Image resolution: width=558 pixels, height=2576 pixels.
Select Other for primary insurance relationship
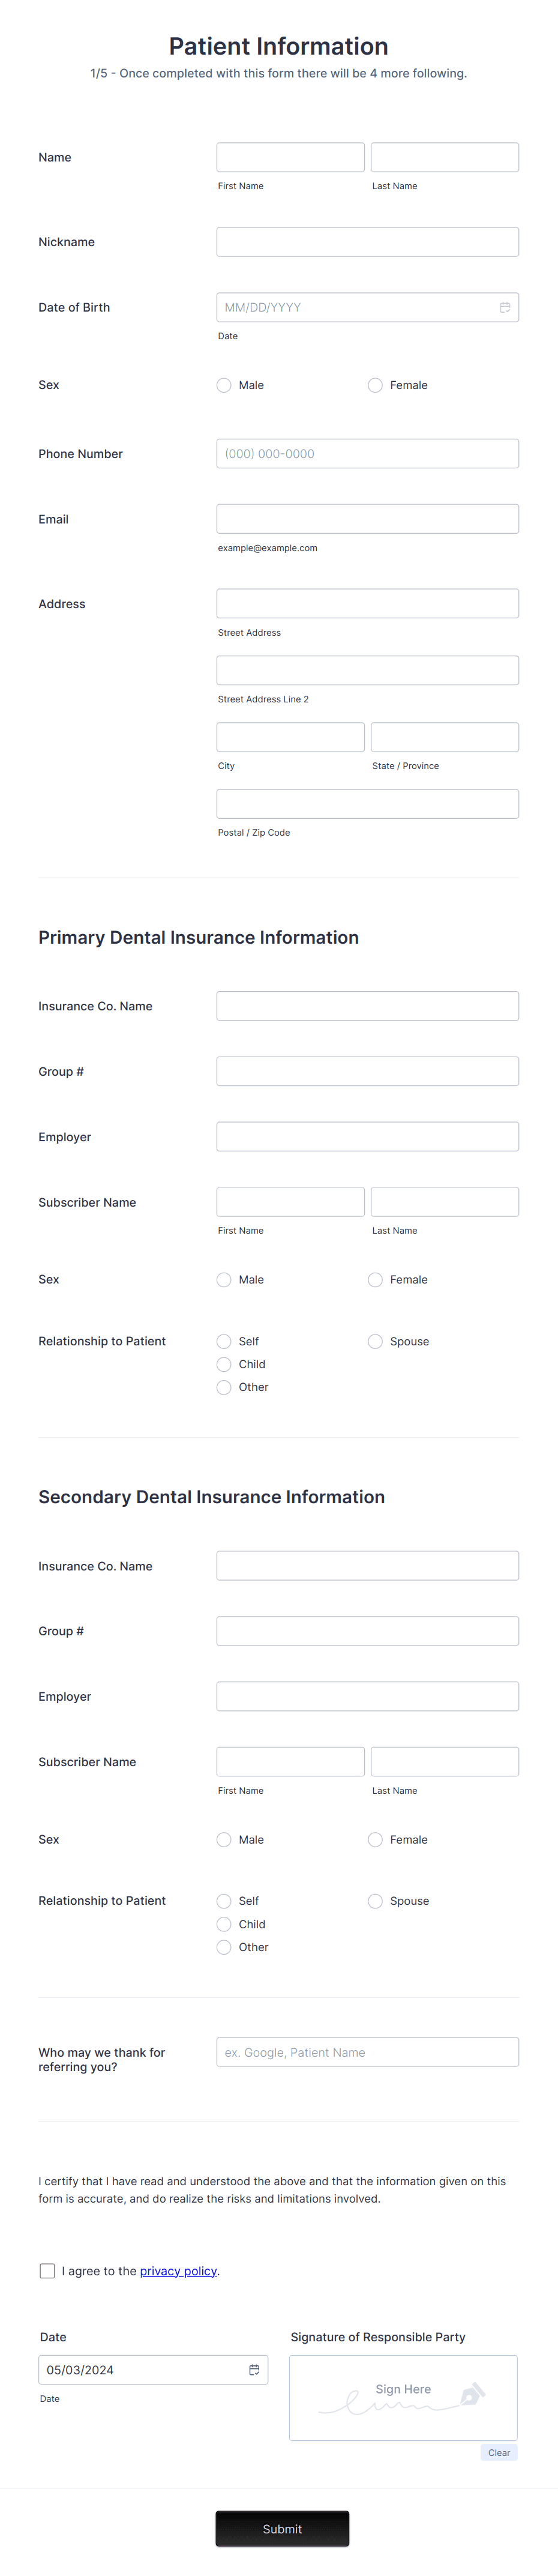click(x=224, y=1387)
